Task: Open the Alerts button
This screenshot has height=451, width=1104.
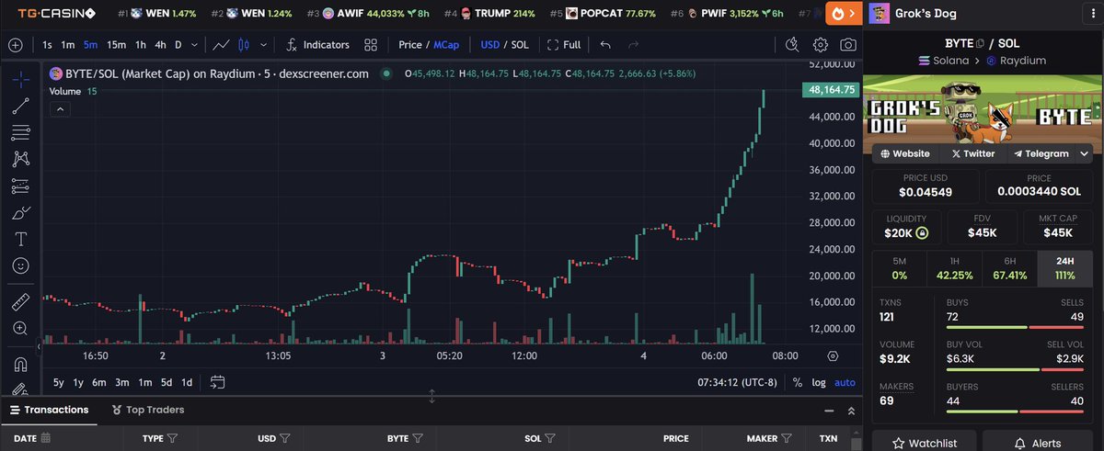Action: (1038, 443)
